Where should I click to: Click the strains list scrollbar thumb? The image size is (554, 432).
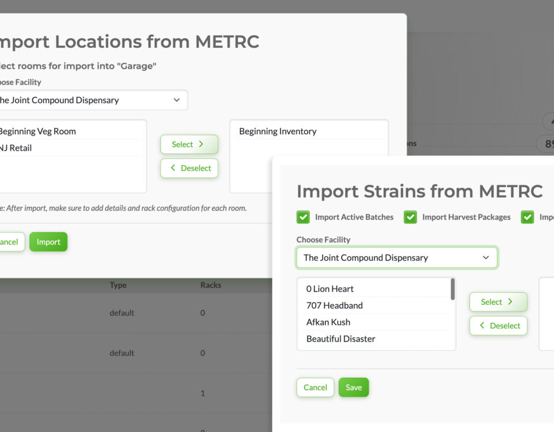pyautogui.click(x=452, y=289)
